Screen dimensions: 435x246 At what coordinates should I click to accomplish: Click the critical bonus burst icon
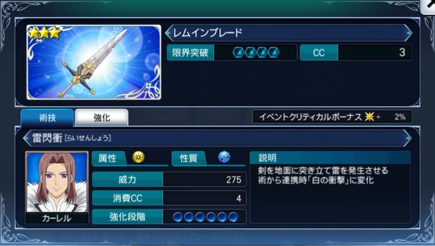coord(369,117)
